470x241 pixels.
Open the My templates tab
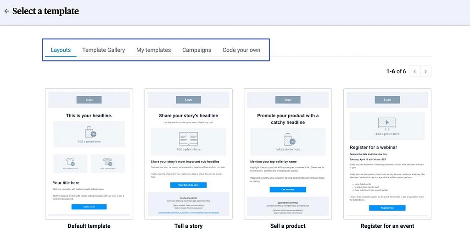153,50
